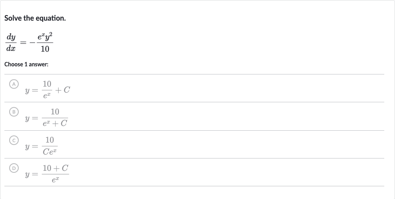Choose the radio button labeled B

click(x=14, y=112)
